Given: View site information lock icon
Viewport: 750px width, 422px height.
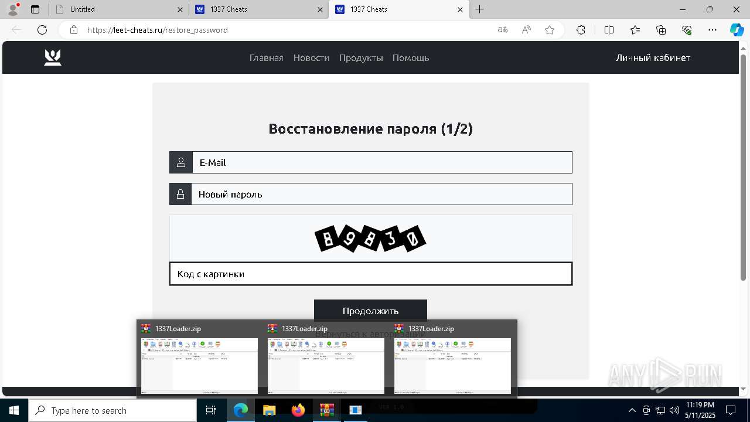Looking at the screenshot, I should 74,30.
